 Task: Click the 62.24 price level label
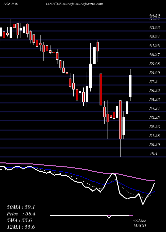(x=155, y=37)
